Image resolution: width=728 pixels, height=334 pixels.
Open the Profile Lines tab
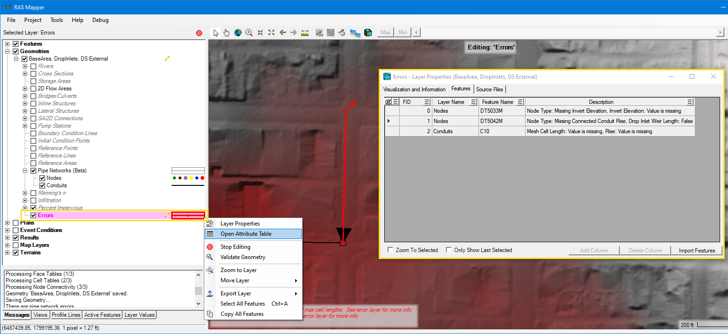66,315
